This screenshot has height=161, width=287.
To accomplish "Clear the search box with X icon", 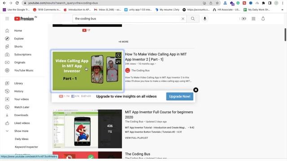I will (x=183, y=19).
